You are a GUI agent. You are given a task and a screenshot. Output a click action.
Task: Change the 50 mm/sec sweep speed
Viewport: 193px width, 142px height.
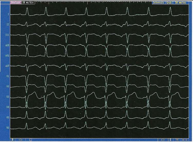181,3
